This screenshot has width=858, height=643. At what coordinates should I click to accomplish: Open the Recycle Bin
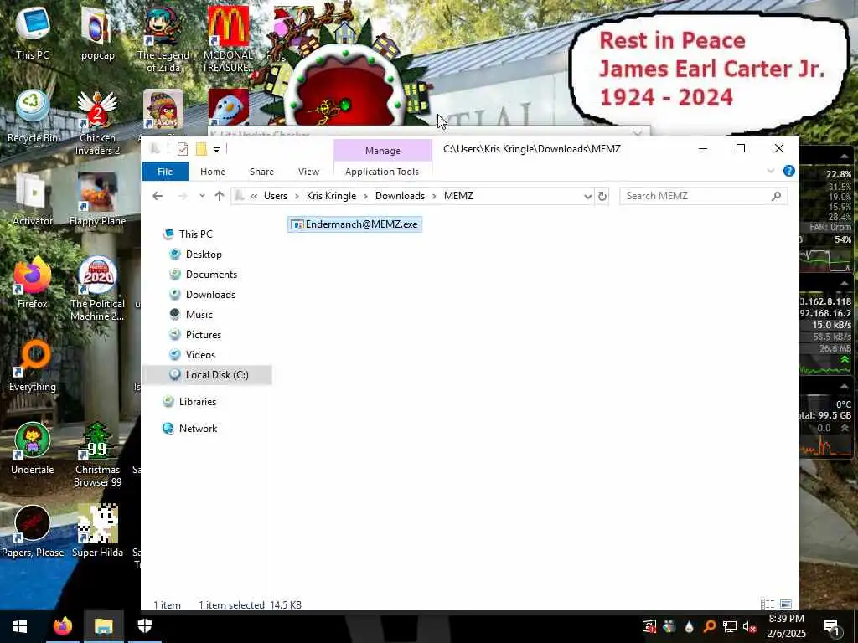33,116
